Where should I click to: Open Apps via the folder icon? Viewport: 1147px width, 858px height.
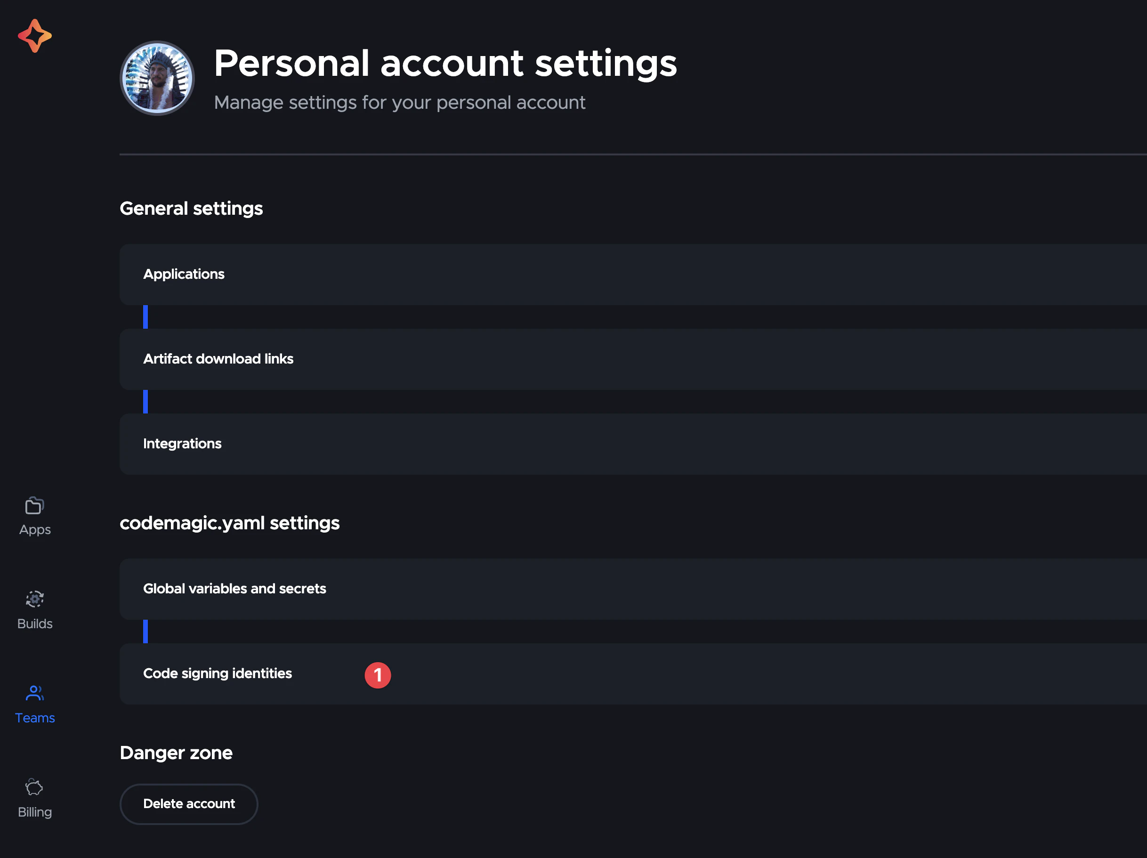coord(35,505)
